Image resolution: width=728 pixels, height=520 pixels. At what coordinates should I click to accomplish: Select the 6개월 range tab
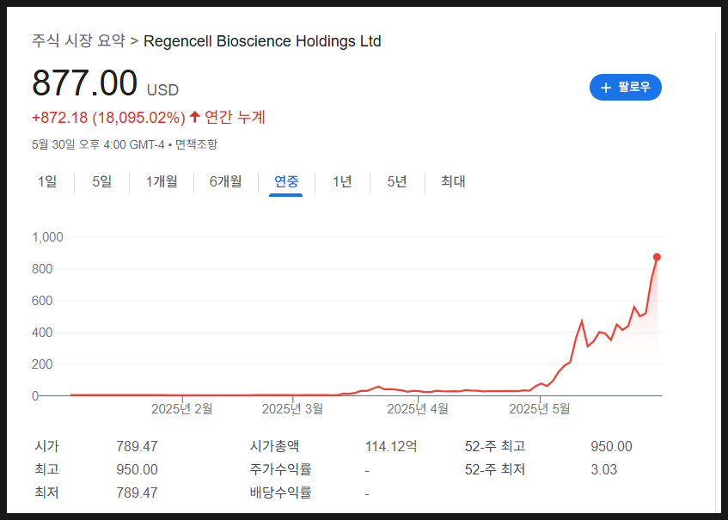click(x=226, y=181)
